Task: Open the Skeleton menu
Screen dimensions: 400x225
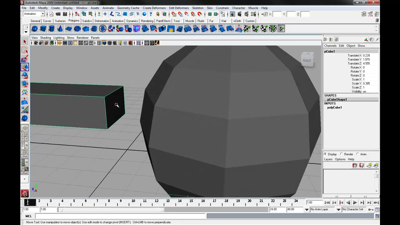Action: (x=197, y=8)
